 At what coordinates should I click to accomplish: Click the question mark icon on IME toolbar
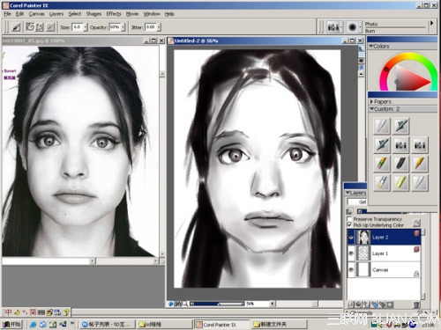click(66, 312)
